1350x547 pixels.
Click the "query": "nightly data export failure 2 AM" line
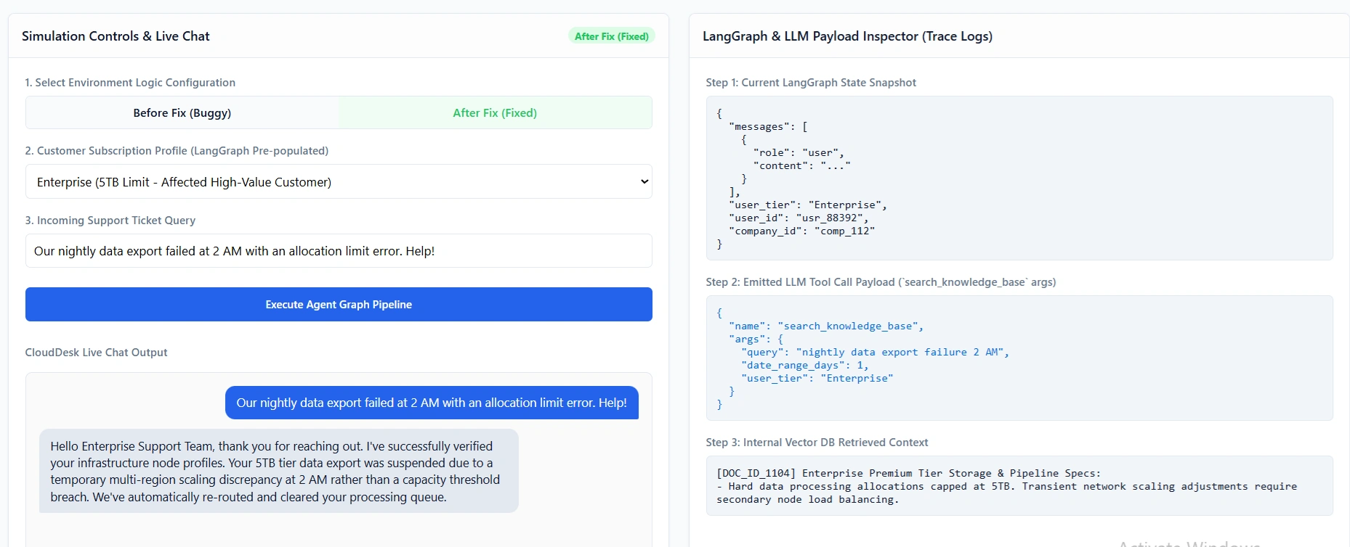(x=875, y=352)
